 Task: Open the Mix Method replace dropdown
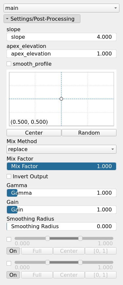pyautogui.click(x=61, y=149)
